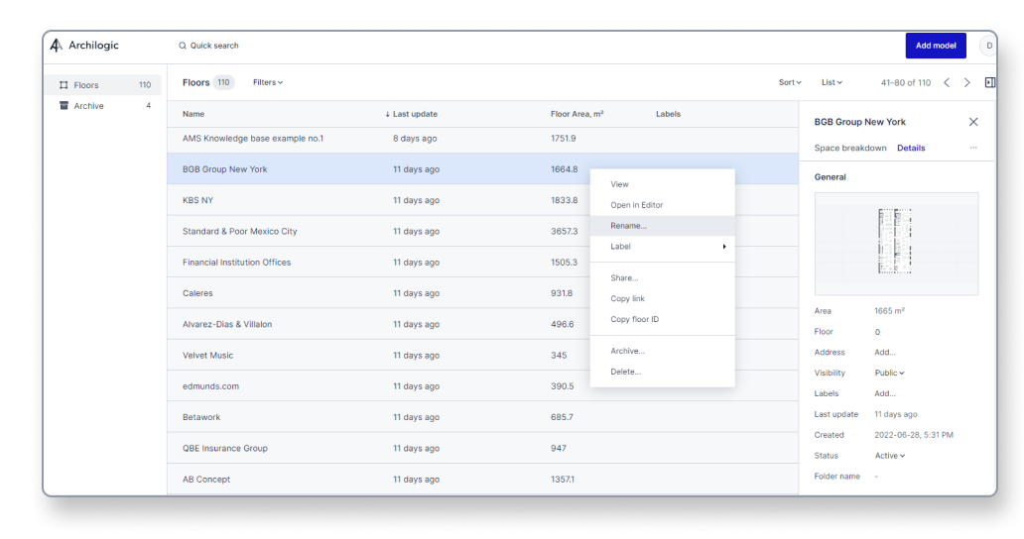
Task: Switch to Details tab
Action: 910,148
